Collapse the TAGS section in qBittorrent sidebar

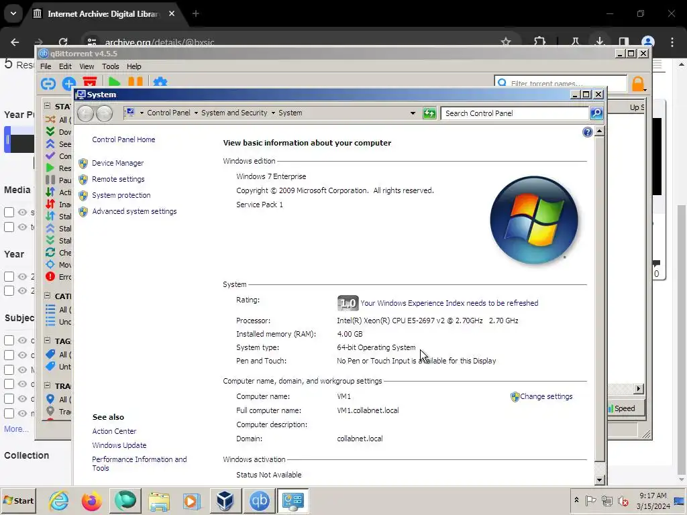47,340
